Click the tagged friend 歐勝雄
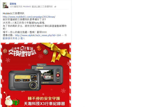 (6, 38)
